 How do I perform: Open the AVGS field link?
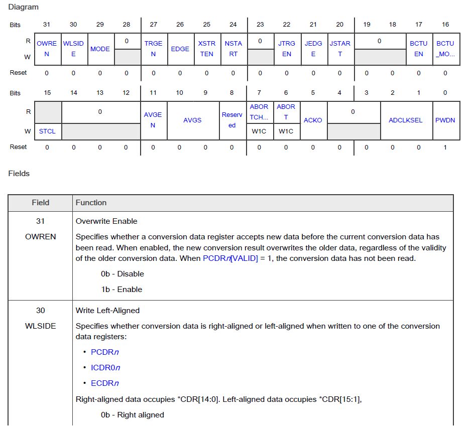192,120
